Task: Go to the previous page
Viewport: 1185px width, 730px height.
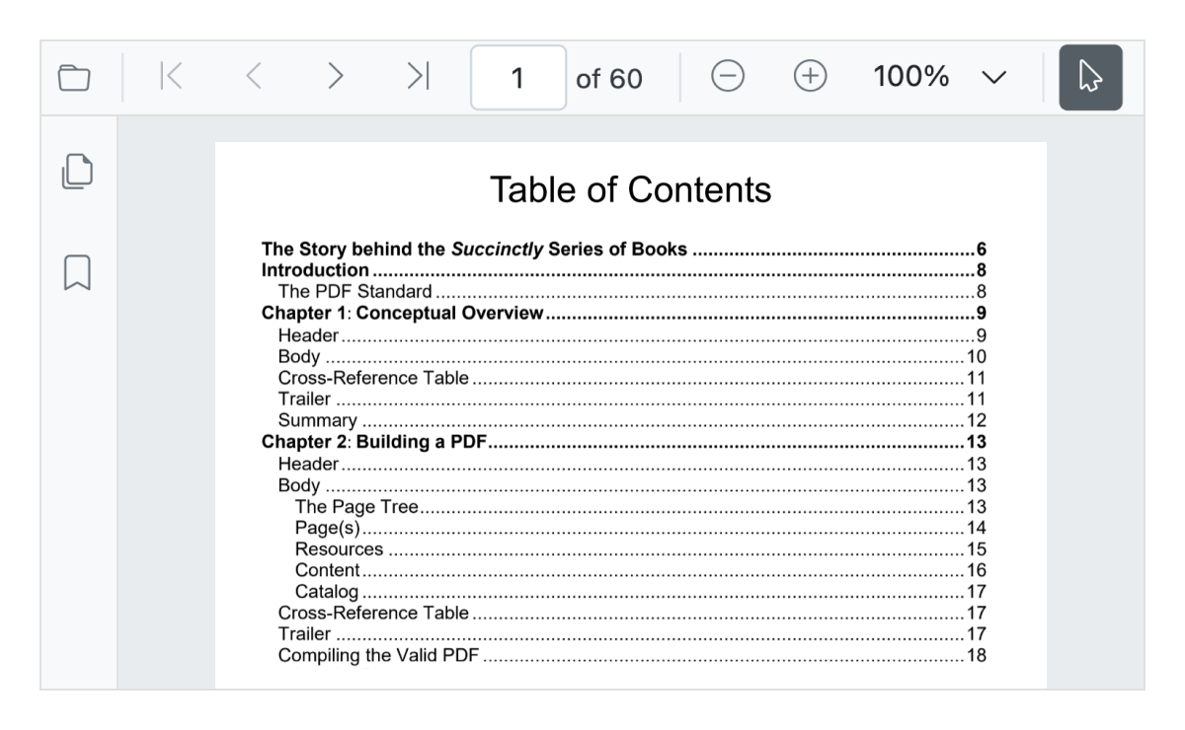Action: [x=253, y=75]
